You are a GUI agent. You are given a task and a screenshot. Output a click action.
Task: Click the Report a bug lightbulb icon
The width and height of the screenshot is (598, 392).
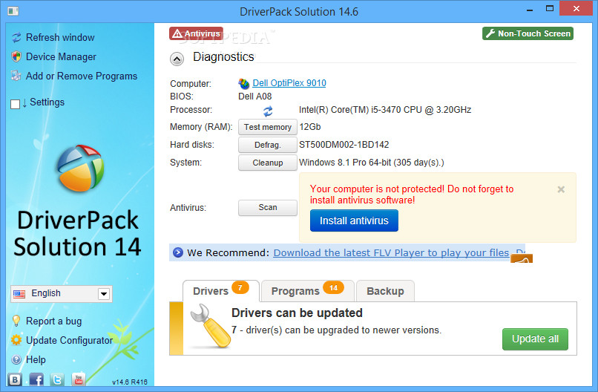16,321
